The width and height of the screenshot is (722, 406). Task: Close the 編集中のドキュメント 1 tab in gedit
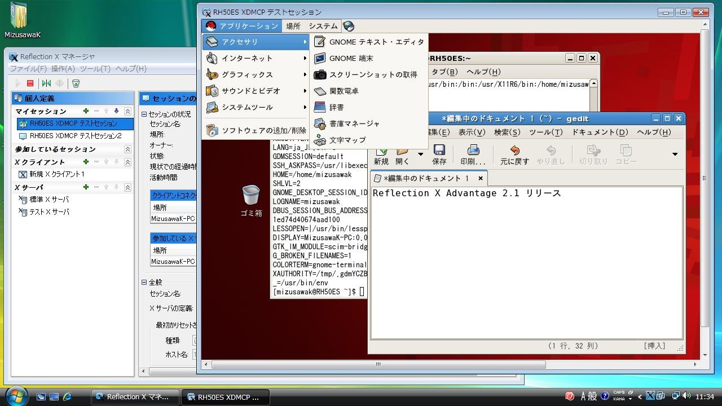click(x=481, y=178)
